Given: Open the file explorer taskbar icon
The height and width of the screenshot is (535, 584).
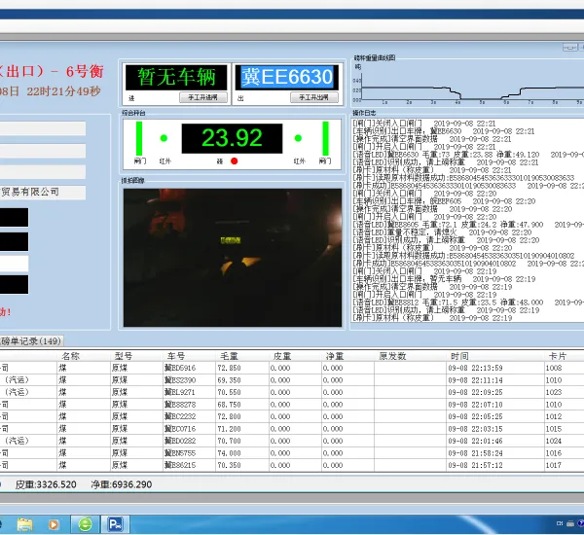Looking at the screenshot, I should [24, 524].
